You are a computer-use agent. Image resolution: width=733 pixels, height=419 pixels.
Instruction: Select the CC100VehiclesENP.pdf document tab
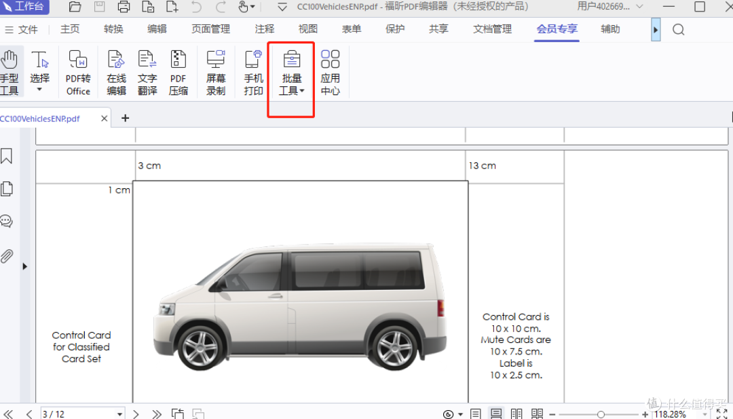(x=40, y=119)
